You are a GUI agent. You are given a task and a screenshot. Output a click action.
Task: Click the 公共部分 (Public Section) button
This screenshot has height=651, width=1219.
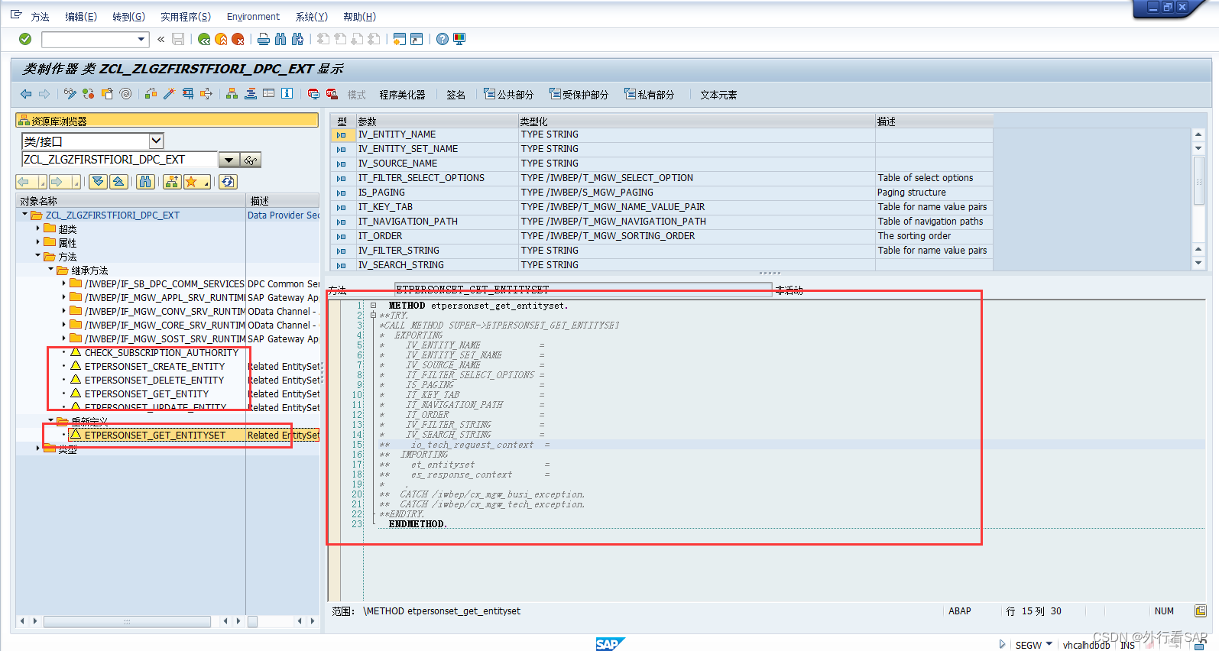[x=509, y=95]
